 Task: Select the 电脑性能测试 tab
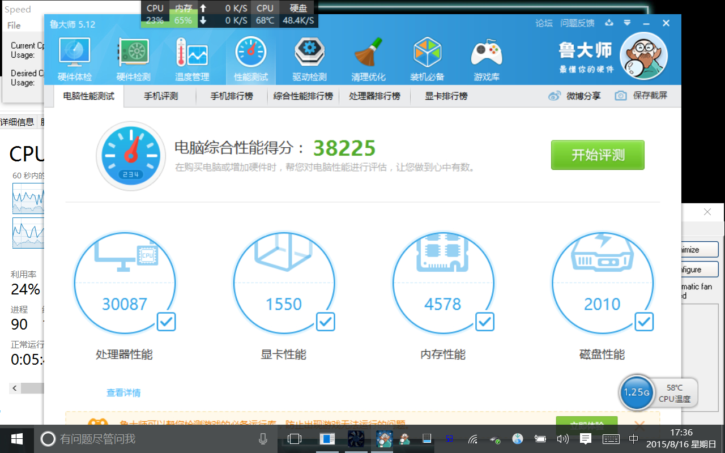tap(89, 96)
